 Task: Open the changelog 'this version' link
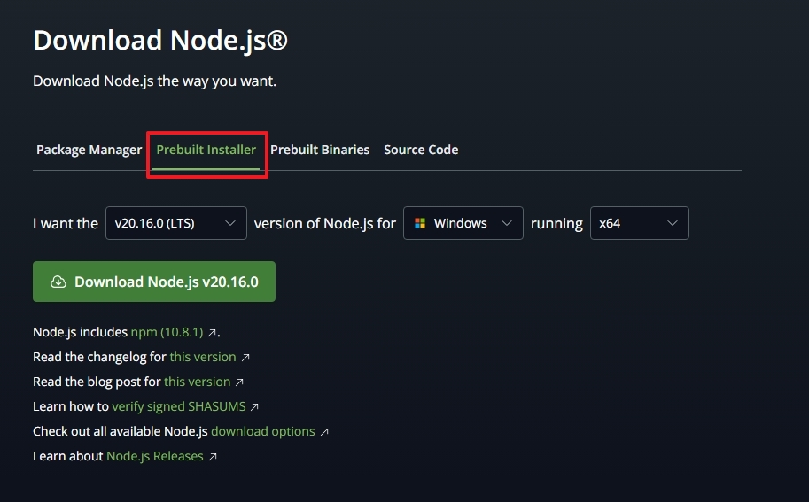[203, 357]
